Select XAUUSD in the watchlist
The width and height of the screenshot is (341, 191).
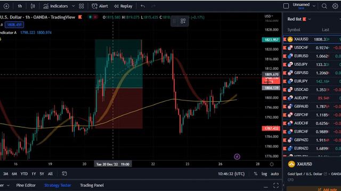click(312, 39)
